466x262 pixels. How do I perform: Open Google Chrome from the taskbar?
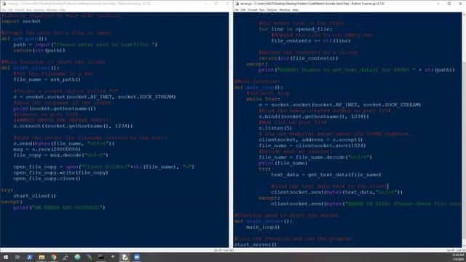[x=53, y=257]
